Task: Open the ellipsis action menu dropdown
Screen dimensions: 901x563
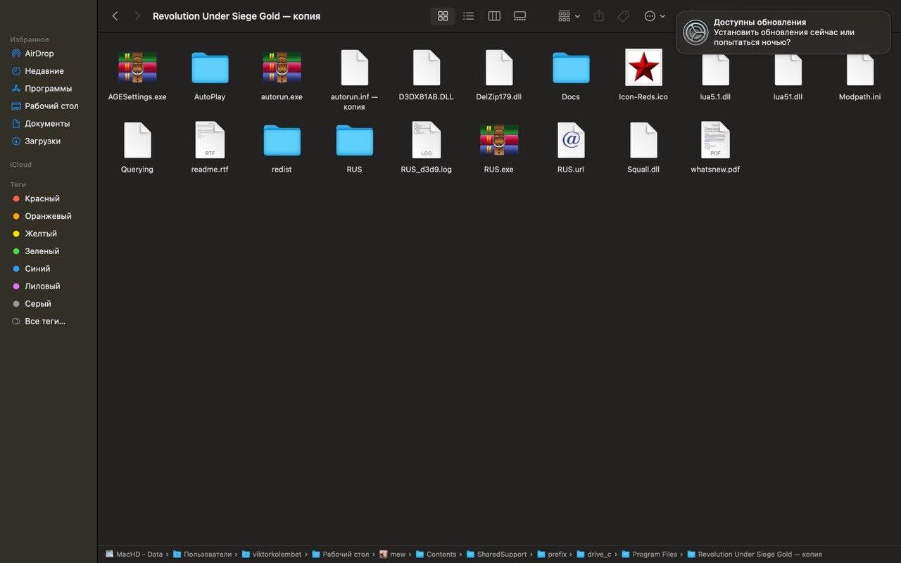Action: coord(655,16)
